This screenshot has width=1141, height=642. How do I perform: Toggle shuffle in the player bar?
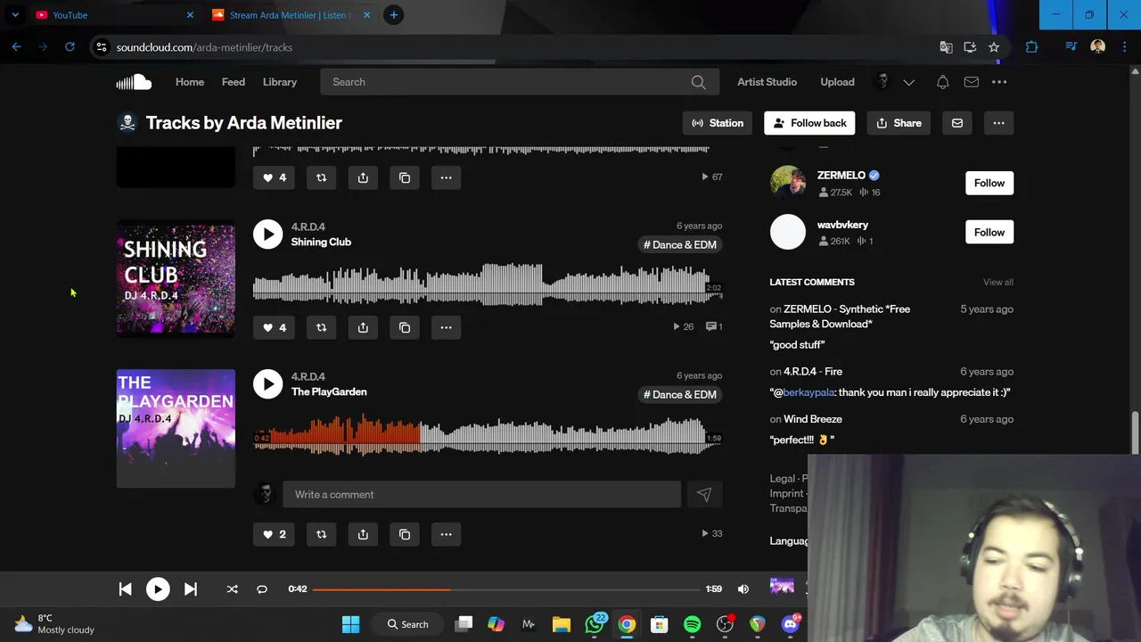coord(232,589)
